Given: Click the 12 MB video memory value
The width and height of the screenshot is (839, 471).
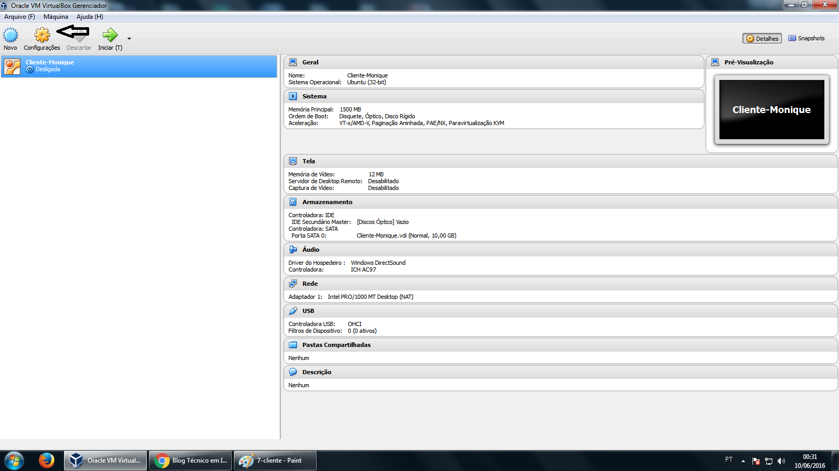Looking at the screenshot, I should click(376, 174).
